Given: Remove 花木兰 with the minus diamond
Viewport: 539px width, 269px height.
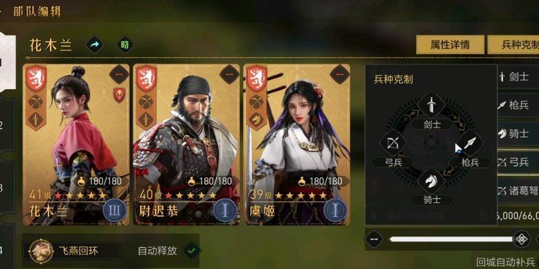Looking at the screenshot, I should (119, 74).
